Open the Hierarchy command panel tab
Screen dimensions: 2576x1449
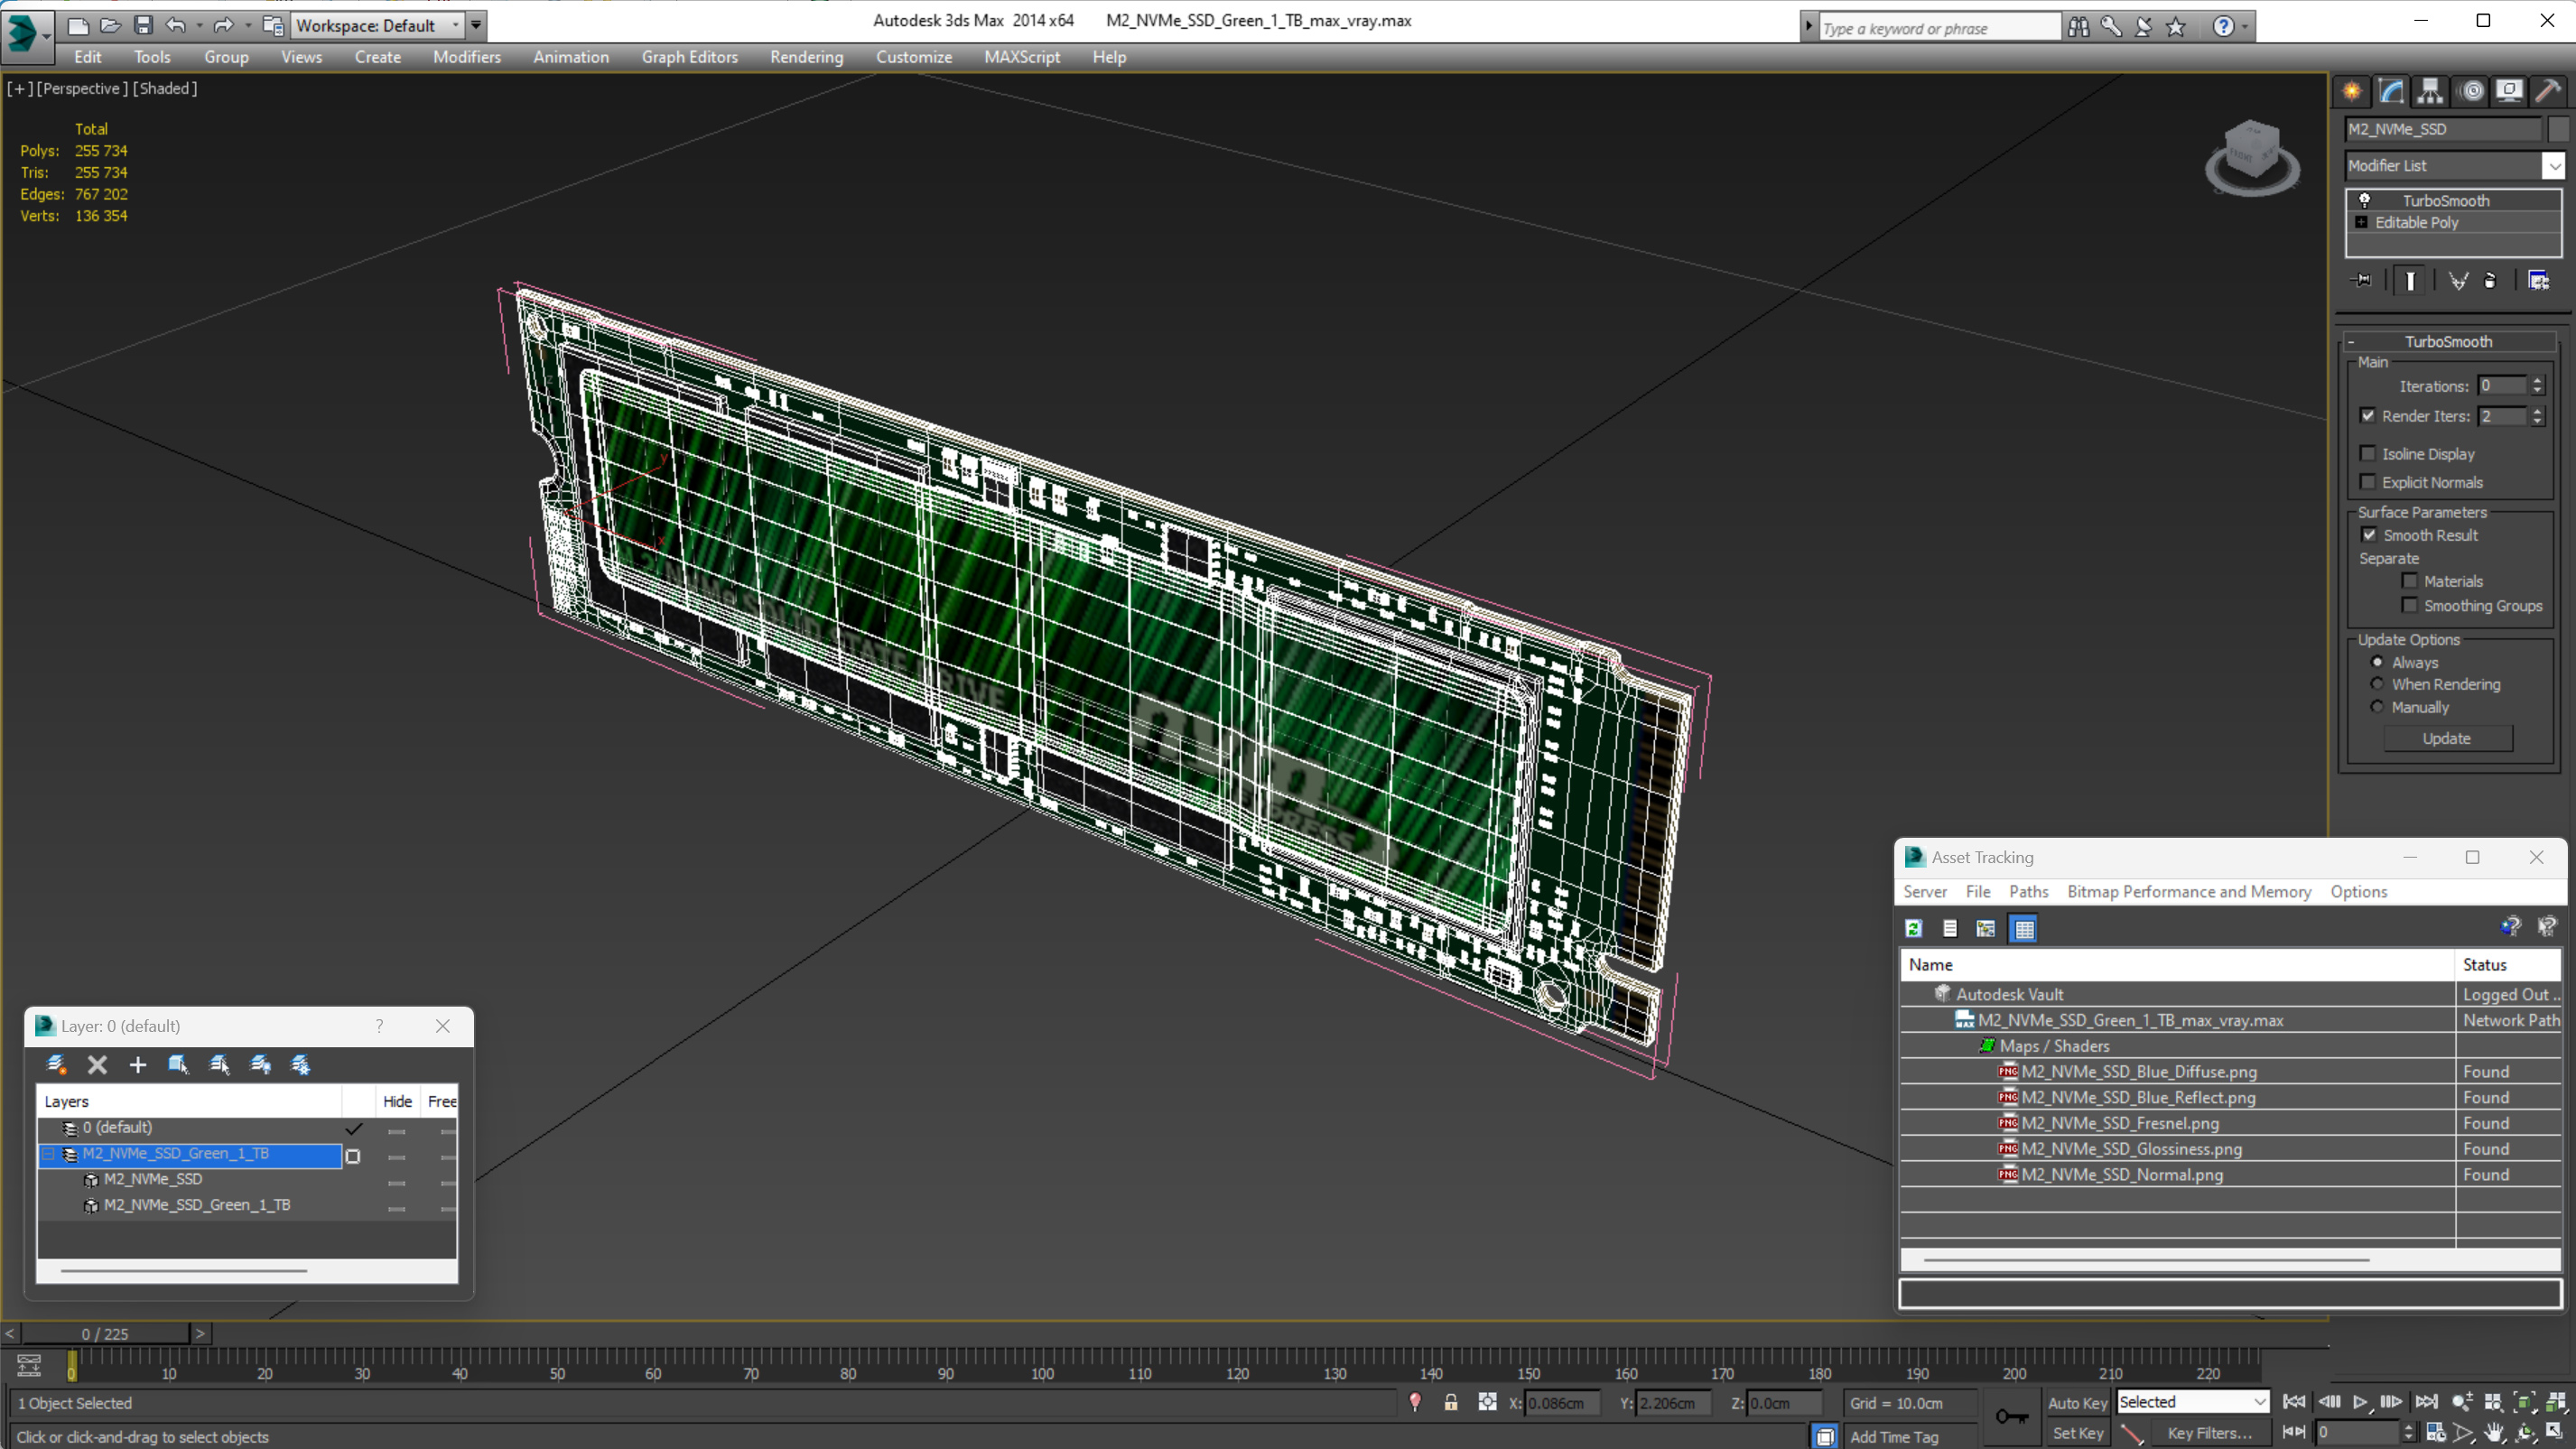pos(2430,91)
